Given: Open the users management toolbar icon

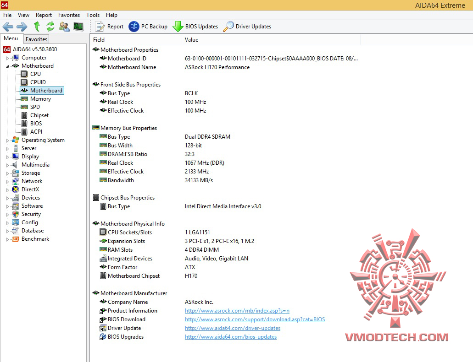Looking at the screenshot, I should point(64,27).
